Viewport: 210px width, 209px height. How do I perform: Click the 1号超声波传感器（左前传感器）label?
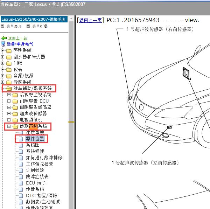tap(145, 163)
